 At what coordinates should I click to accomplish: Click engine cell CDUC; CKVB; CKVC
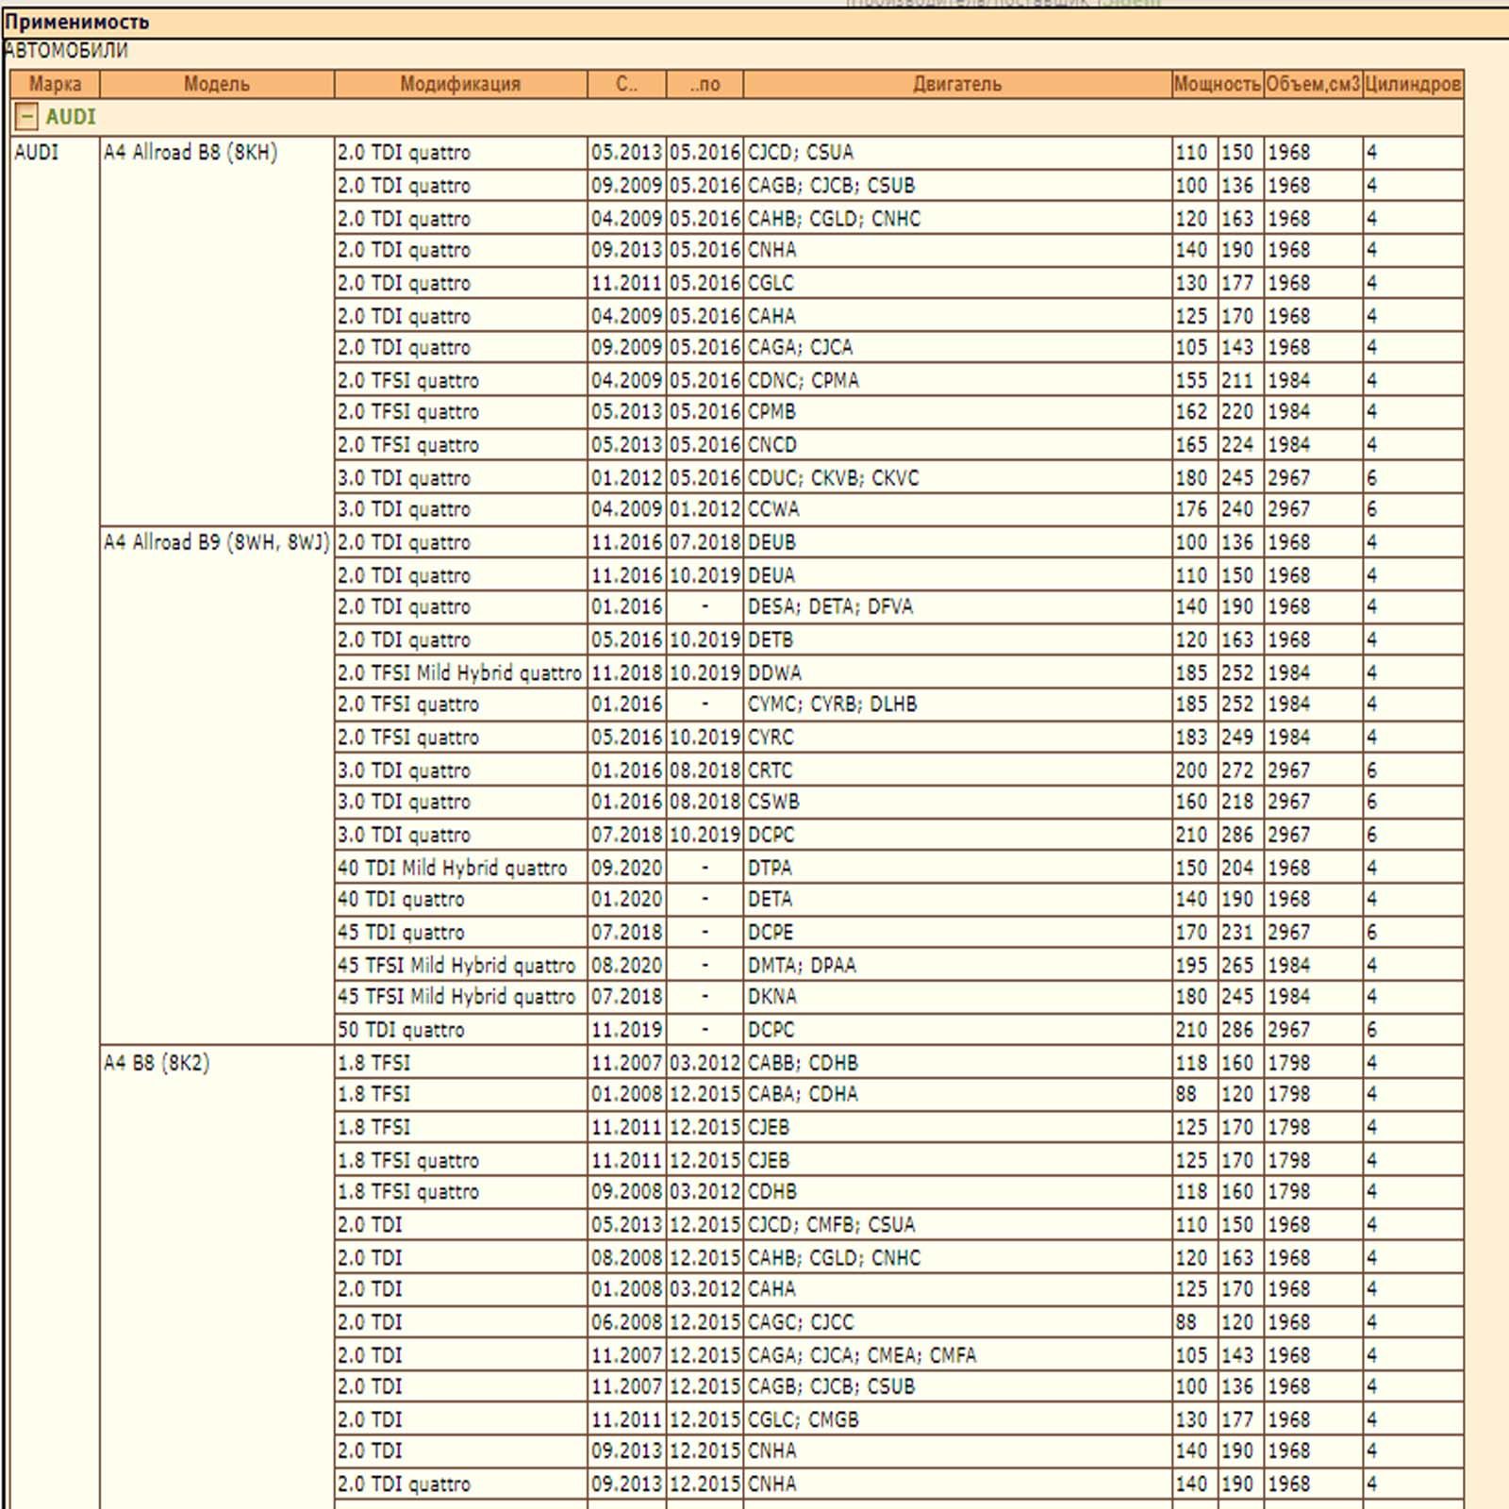833,478
